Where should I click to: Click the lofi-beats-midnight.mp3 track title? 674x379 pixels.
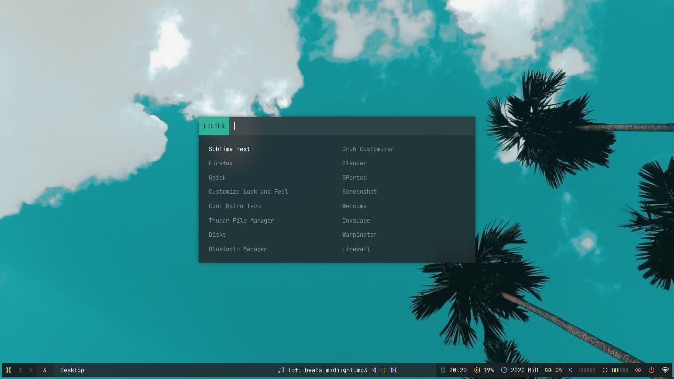click(x=327, y=370)
